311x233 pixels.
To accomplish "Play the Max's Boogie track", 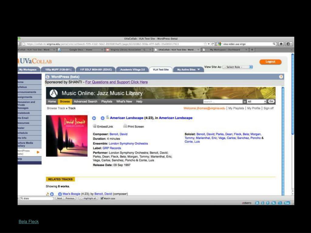I will tap(52, 194).
